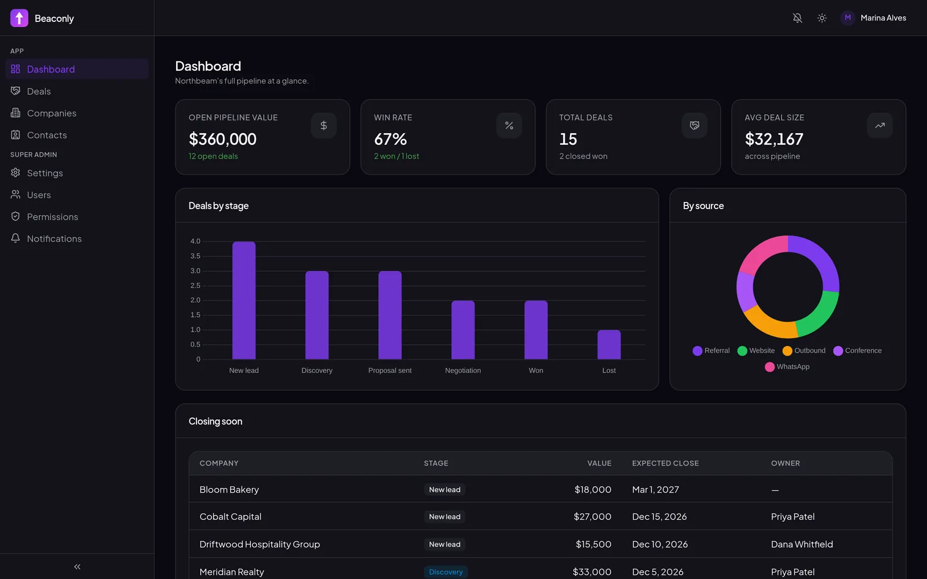
Task: Collapse the sidebar with double chevron
Action: 77,567
